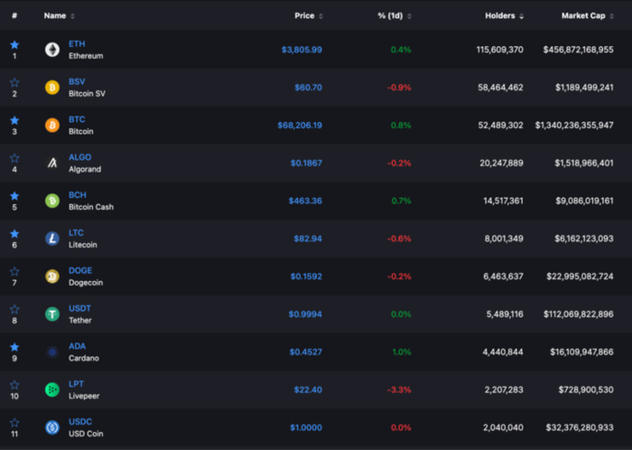
Task: Toggle the Dogecoin favorite star
Action: tap(14, 270)
